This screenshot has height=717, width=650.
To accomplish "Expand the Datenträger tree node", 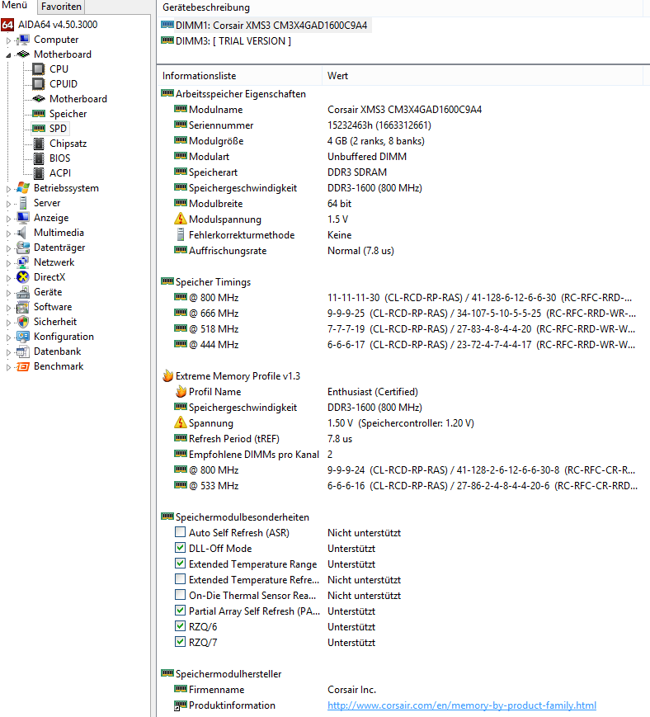I will (8, 248).
